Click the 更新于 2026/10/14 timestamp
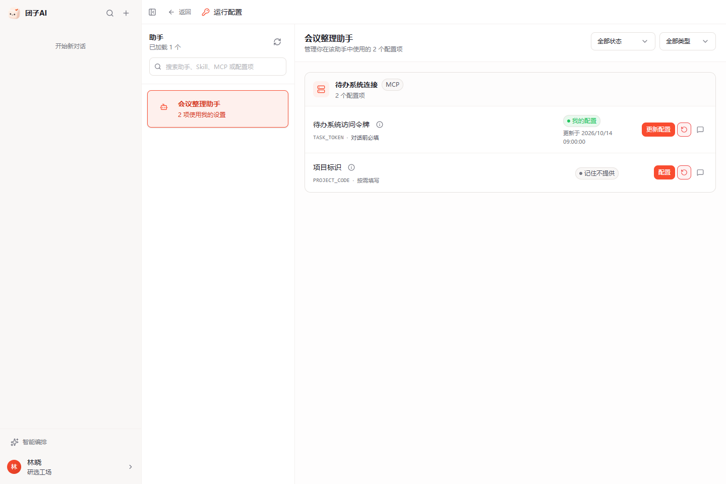This screenshot has height=484, width=726. point(588,137)
